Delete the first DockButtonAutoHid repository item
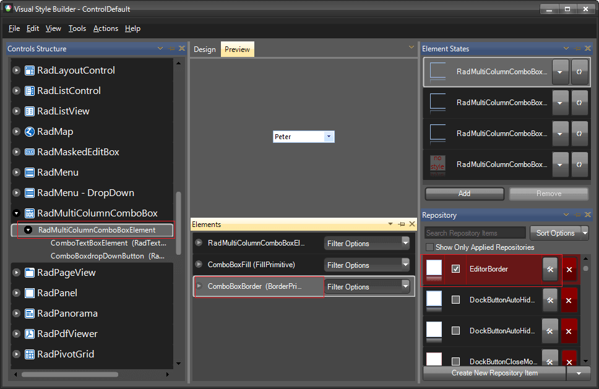This screenshot has width=599, height=389. 569,301
